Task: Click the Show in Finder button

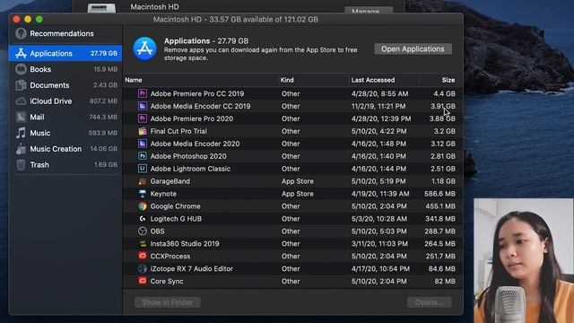Action: pos(168,302)
